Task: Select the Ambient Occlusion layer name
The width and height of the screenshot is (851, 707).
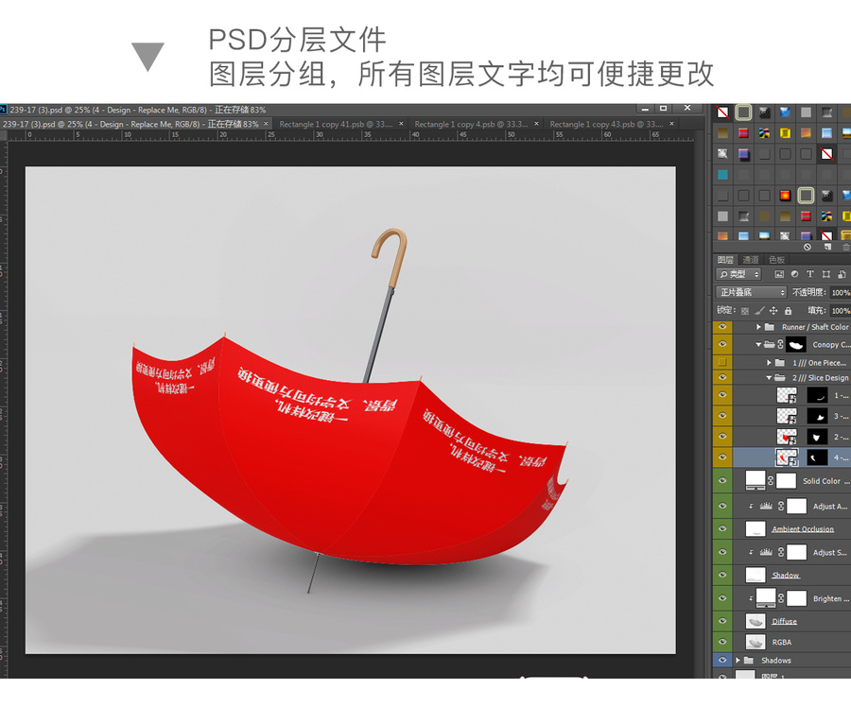Action: click(x=803, y=529)
